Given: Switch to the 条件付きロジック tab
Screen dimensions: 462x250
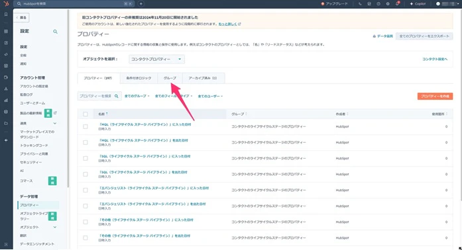Looking at the screenshot, I should [139, 78].
